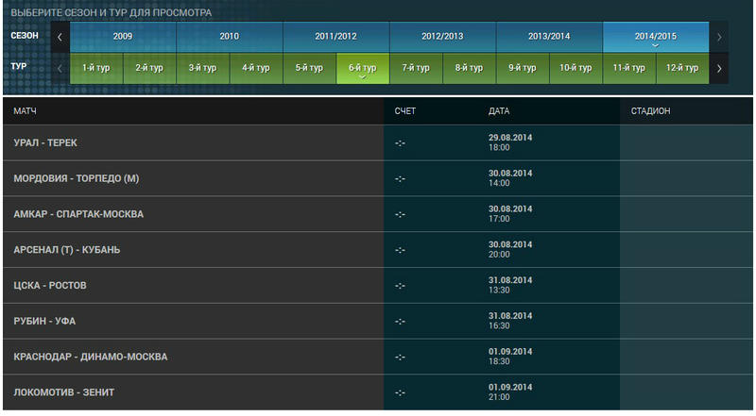Image resolution: width=756 pixels, height=416 pixels.
Task: Pick the 10-й тур round
Action: [576, 68]
